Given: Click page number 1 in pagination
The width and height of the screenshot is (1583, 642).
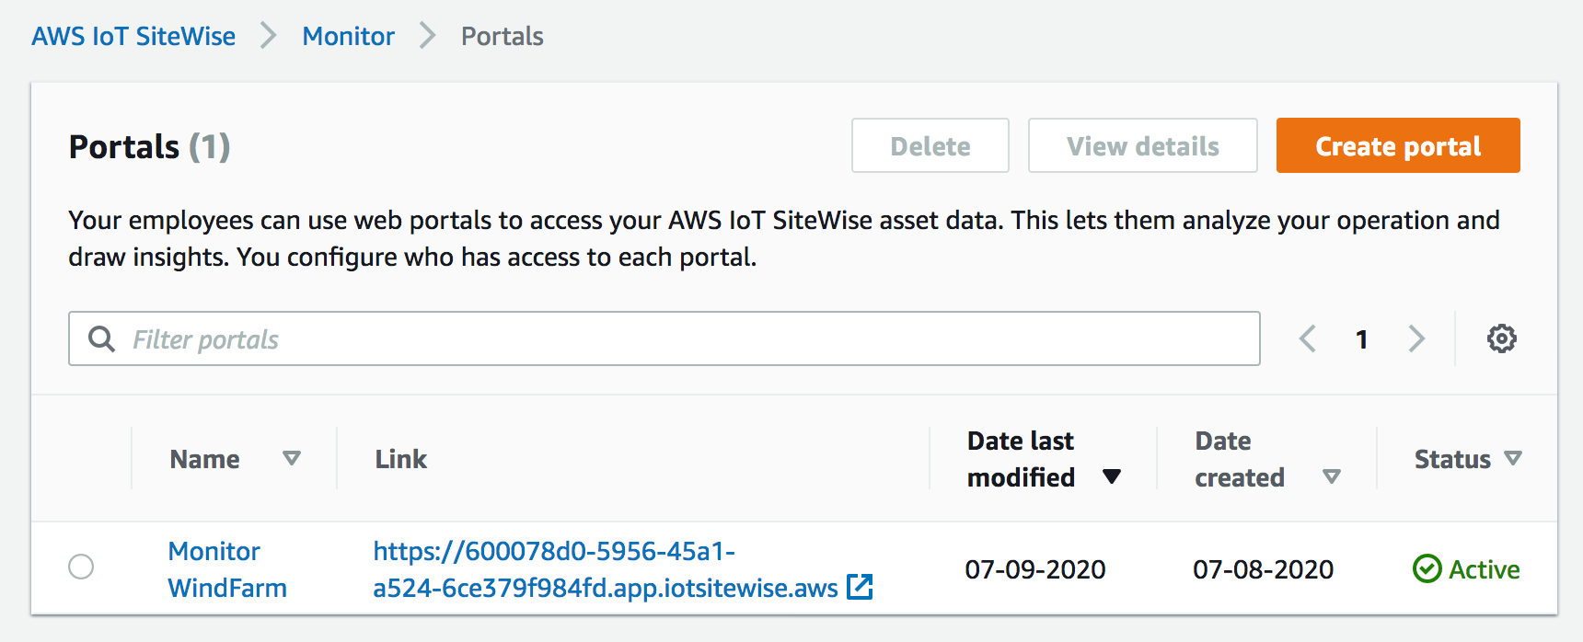Looking at the screenshot, I should point(1361,339).
